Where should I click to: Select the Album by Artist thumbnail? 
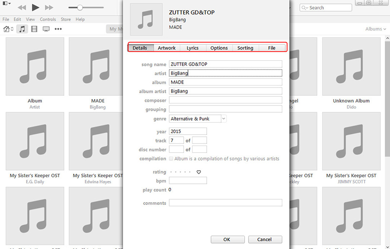(35, 67)
